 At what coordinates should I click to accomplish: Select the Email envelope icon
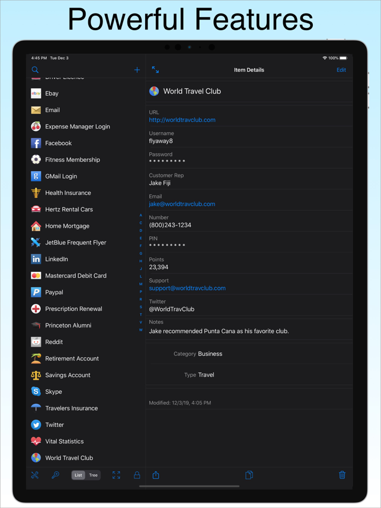pos(36,110)
